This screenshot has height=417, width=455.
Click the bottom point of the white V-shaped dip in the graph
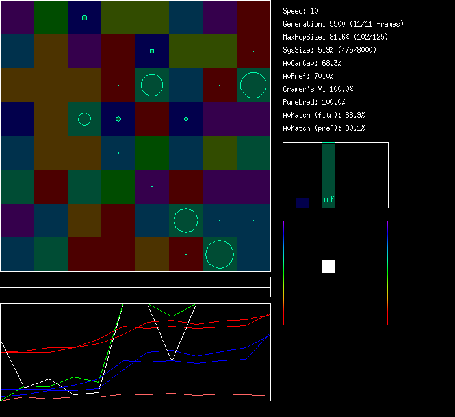172,360
